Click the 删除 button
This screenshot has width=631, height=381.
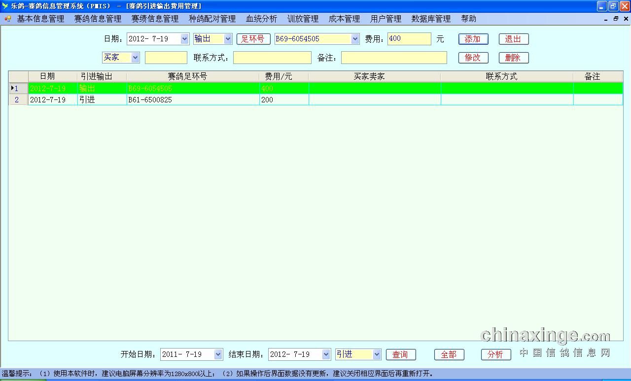tap(513, 58)
